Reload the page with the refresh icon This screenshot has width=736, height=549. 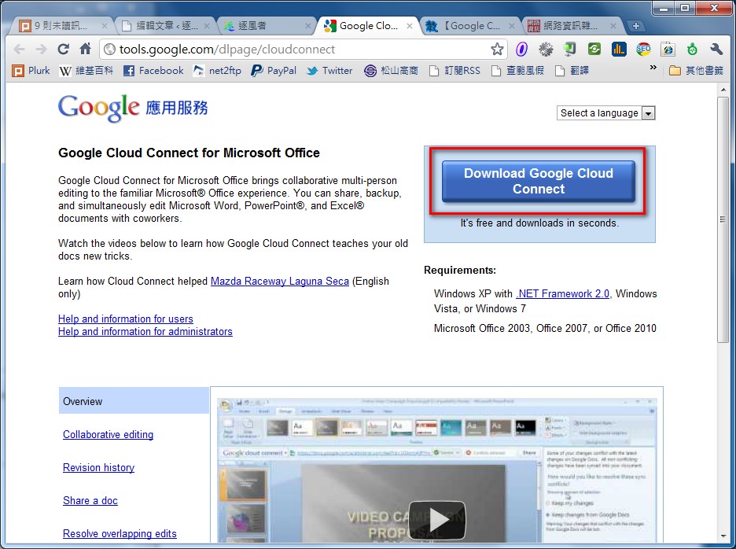pos(63,49)
